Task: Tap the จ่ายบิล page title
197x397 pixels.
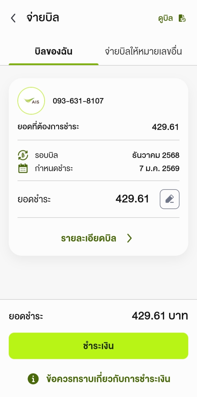Action: coord(43,18)
